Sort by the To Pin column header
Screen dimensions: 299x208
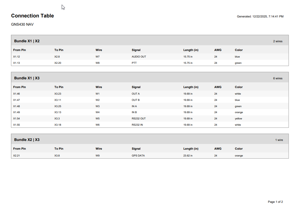[59, 50]
